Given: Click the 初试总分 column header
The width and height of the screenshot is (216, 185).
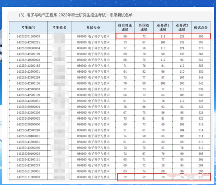Looking at the screenshot, I should tap(201, 27).
